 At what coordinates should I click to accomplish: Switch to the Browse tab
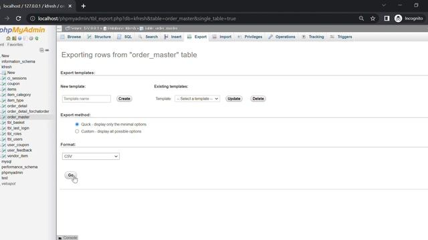click(x=71, y=37)
